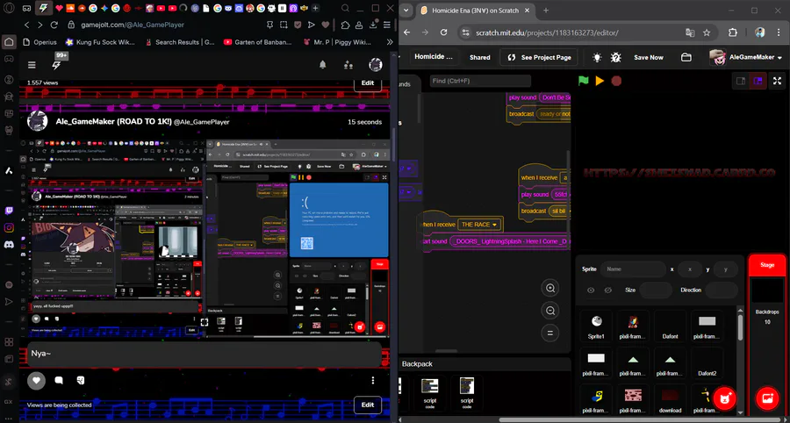Viewport: 790px width, 423px height.
Task: Click See Project Page button
Action: [539, 57]
